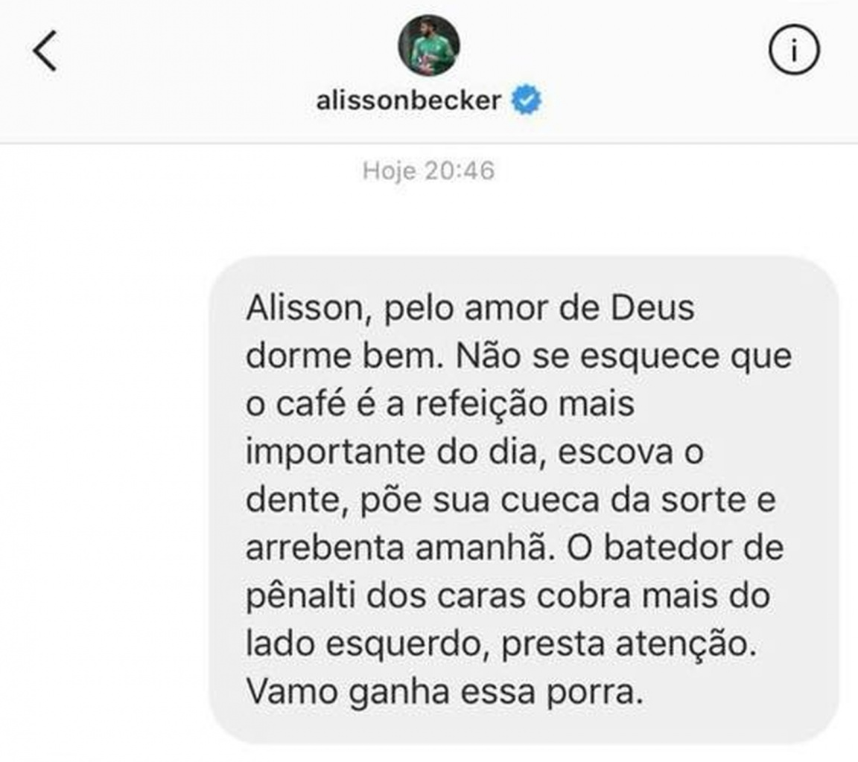Click the word "pênalti" in the message

[301, 596]
